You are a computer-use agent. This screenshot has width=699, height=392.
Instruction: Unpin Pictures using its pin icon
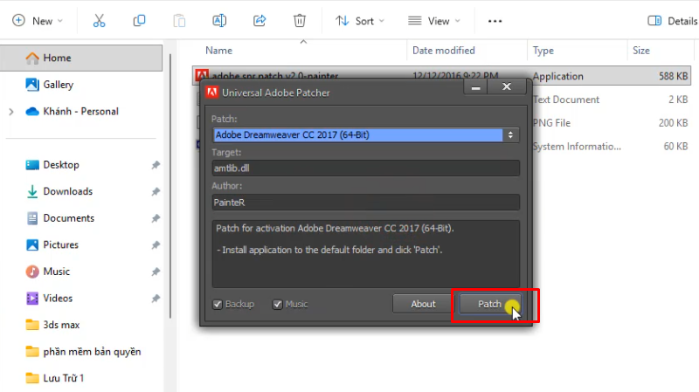tap(156, 245)
